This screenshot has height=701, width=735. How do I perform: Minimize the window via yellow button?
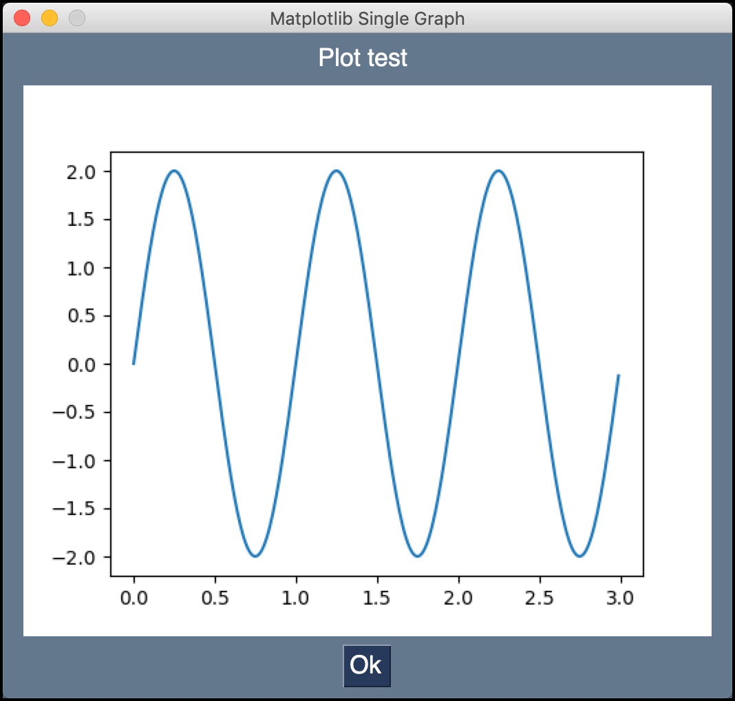coord(48,19)
